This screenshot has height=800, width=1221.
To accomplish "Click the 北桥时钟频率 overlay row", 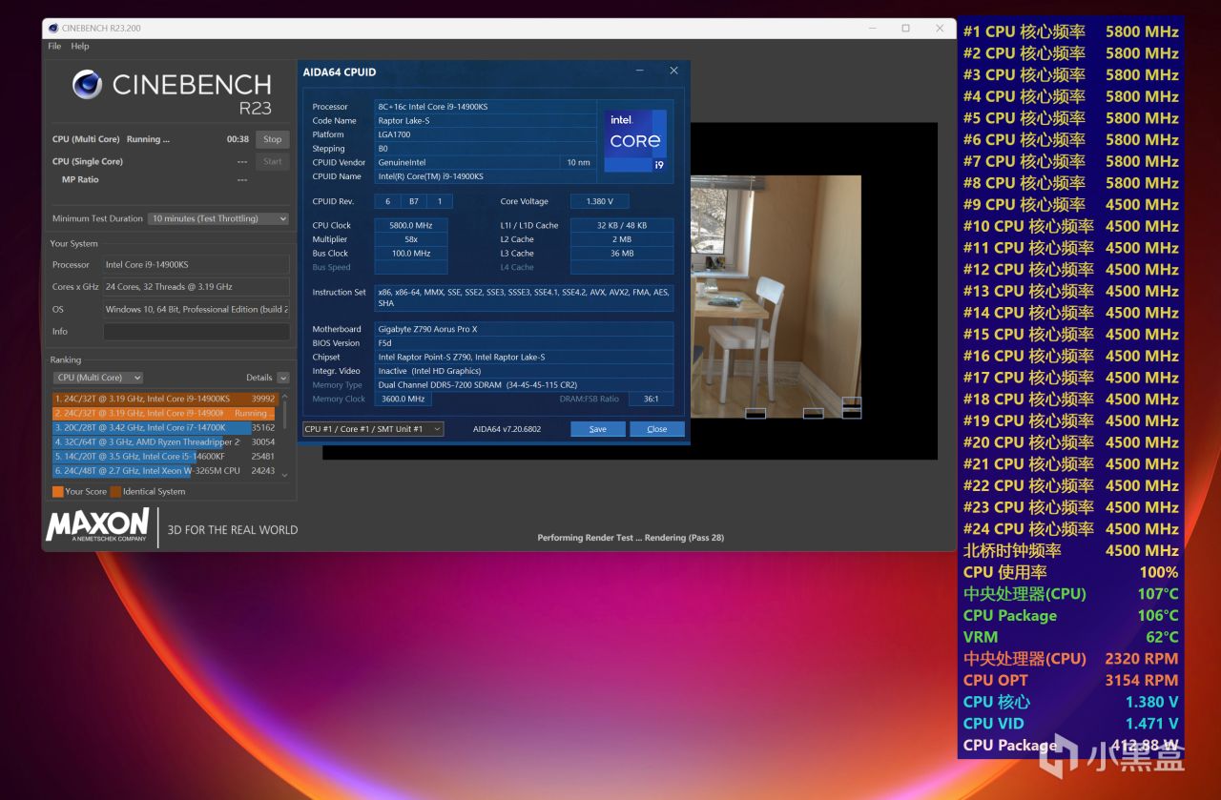I will [x=1070, y=550].
